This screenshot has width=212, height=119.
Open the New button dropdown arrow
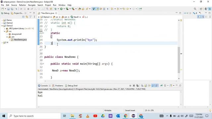pyautogui.click(x=5, y=9)
